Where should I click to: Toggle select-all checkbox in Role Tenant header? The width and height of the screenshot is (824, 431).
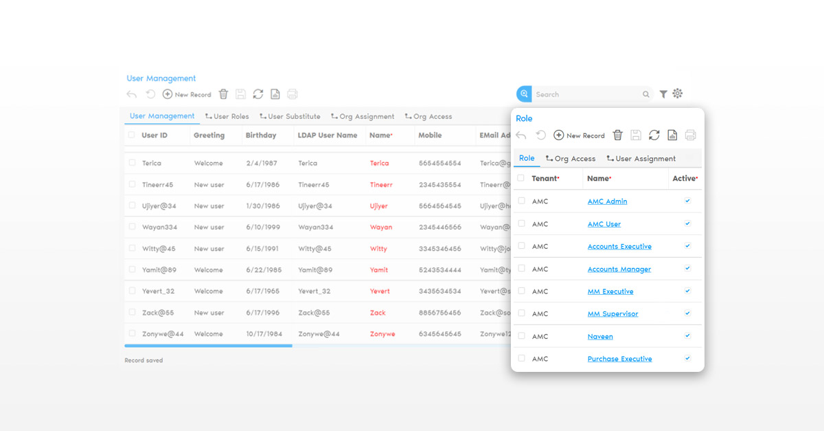[x=521, y=178]
